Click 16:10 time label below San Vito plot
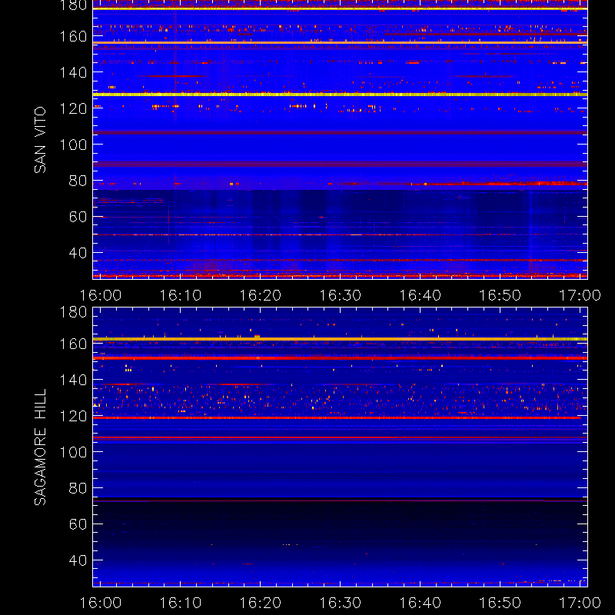The height and width of the screenshot is (615, 615). coord(181,295)
